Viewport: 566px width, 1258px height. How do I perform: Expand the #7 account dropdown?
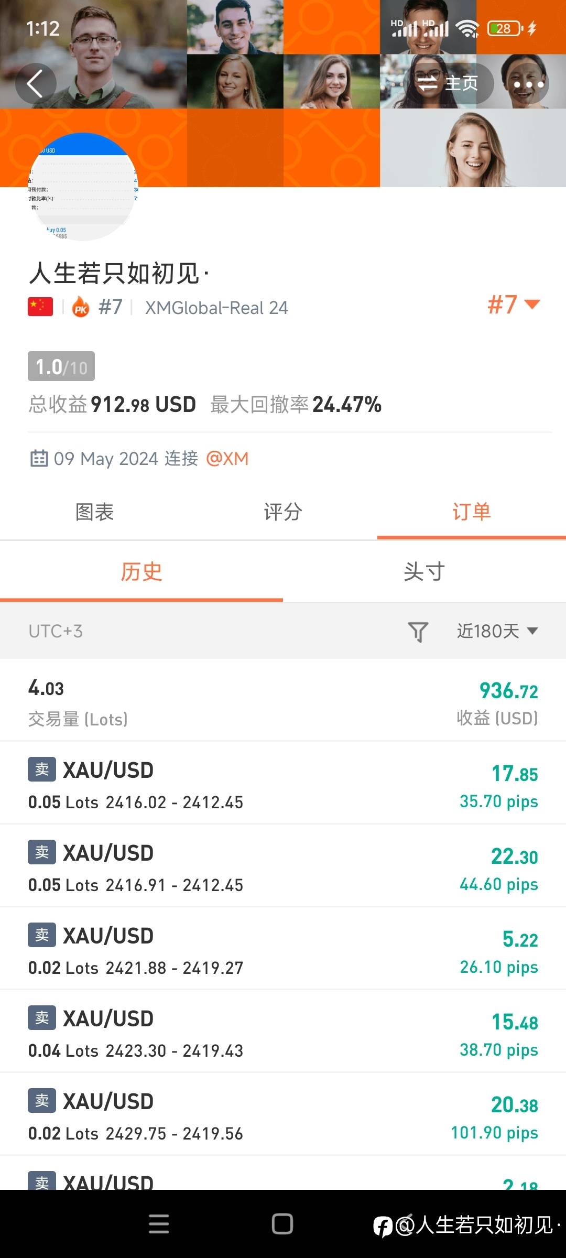513,305
